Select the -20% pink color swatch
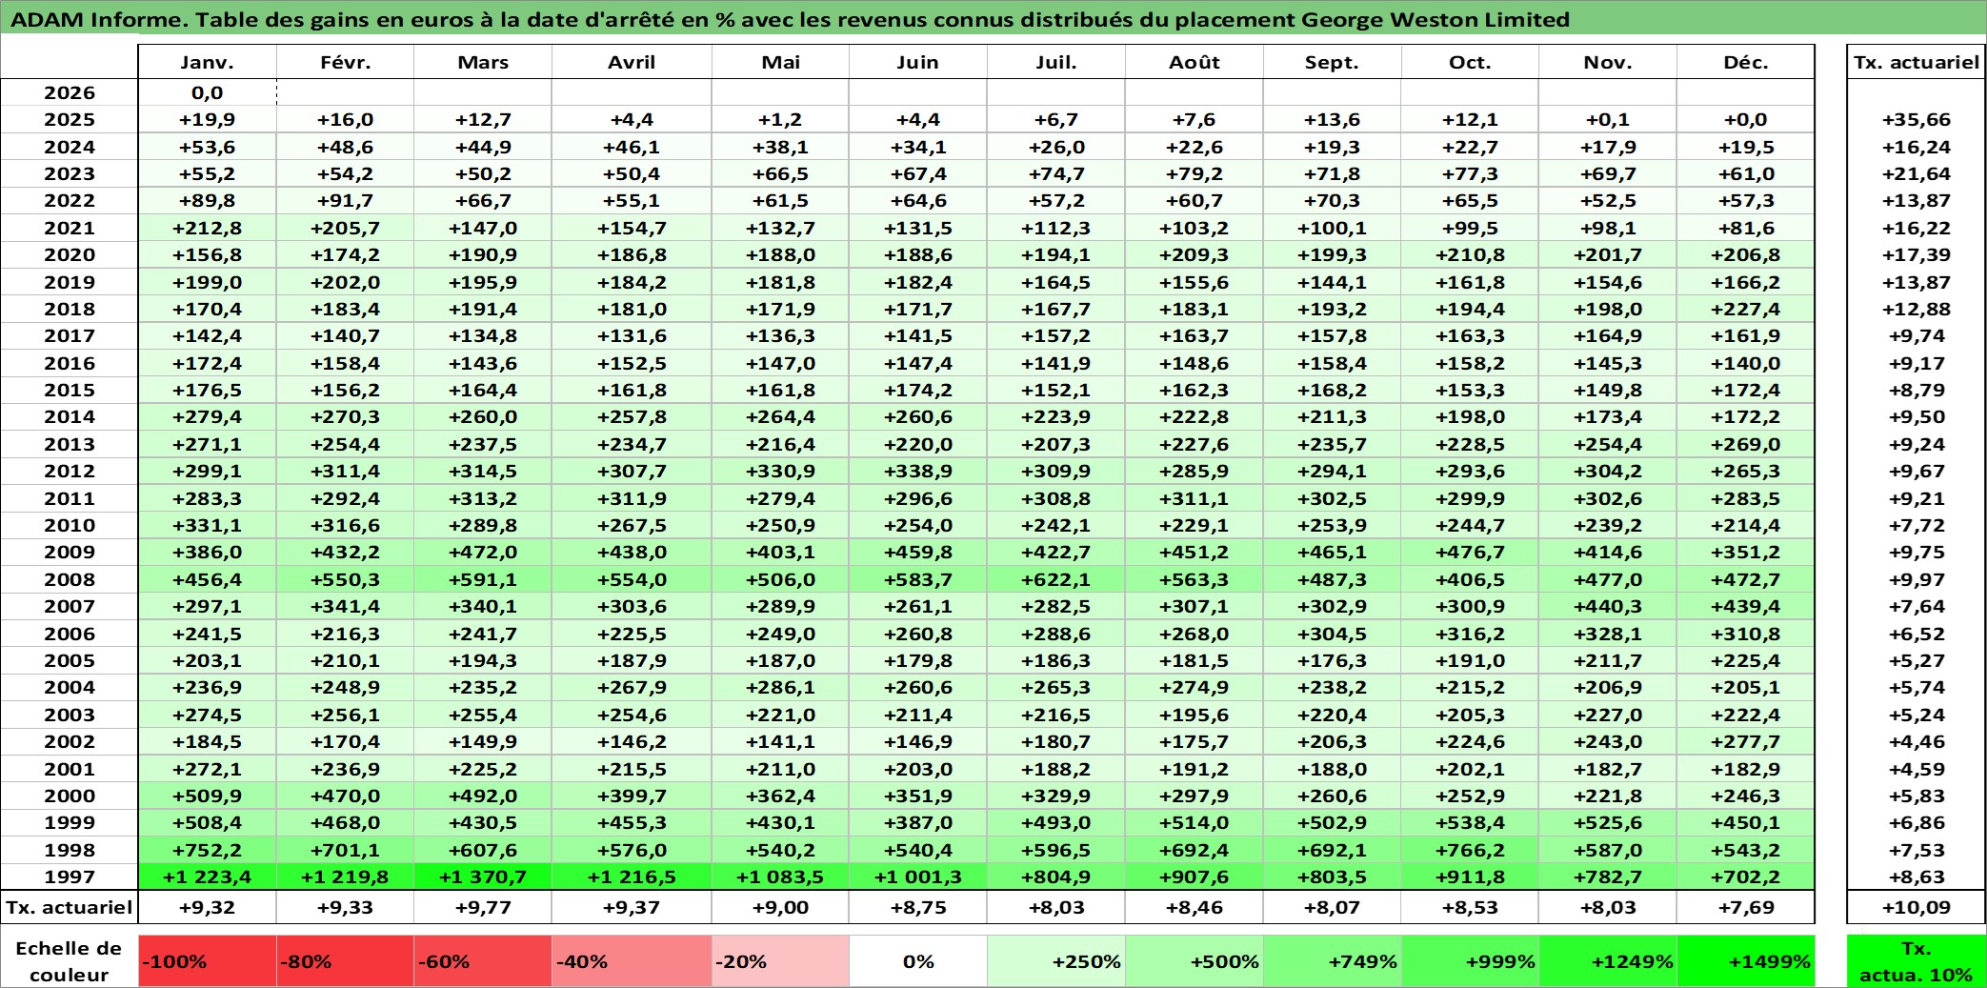 (x=780, y=961)
